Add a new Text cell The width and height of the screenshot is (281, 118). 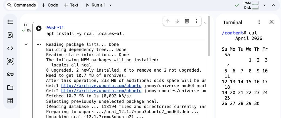(71, 5)
